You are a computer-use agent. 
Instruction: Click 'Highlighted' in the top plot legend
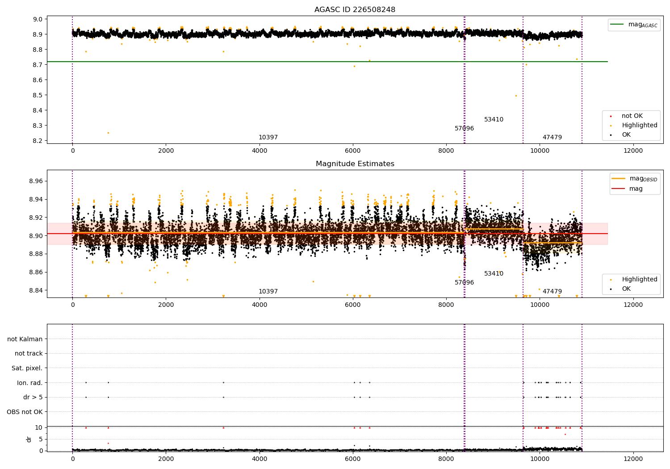[639, 126]
